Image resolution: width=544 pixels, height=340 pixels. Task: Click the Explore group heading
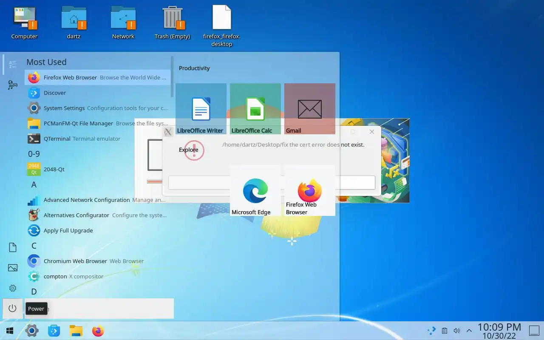(188, 150)
